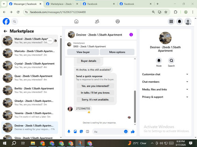Select the Desiree conversation in list

click(x=30, y=127)
